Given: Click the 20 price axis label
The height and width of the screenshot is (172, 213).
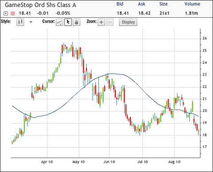Looking at the screenshot, I should (x=205, y=111).
